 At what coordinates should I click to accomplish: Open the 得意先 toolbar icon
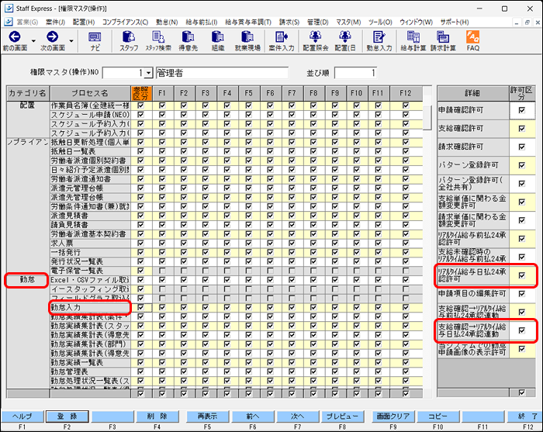188,41
